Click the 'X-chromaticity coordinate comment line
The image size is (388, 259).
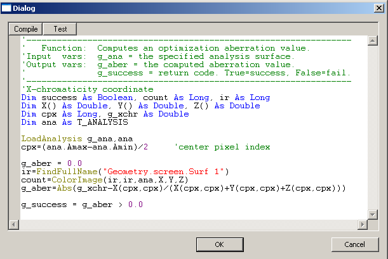pyautogui.click(x=83, y=89)
